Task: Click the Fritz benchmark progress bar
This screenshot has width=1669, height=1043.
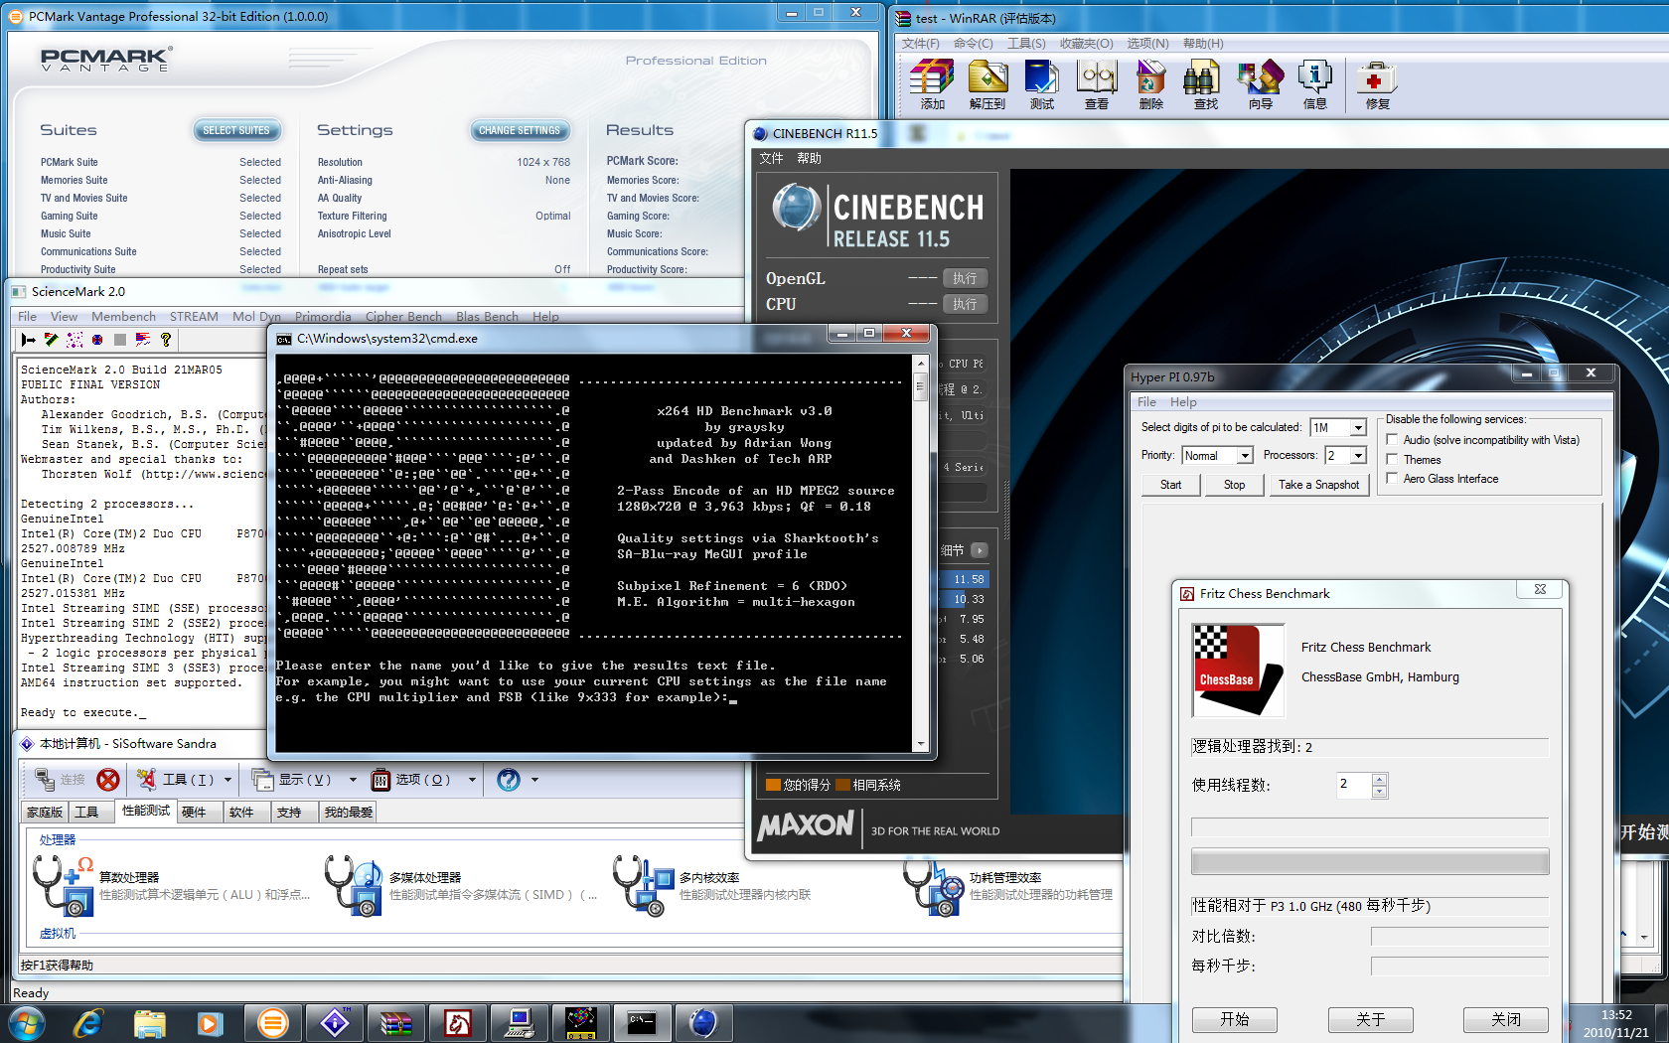Action: tap(1370, 861)
